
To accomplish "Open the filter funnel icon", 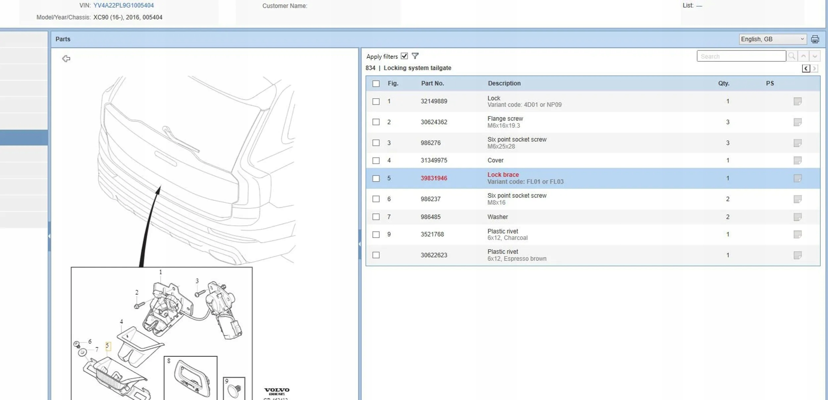I will (x=415, y=56).
